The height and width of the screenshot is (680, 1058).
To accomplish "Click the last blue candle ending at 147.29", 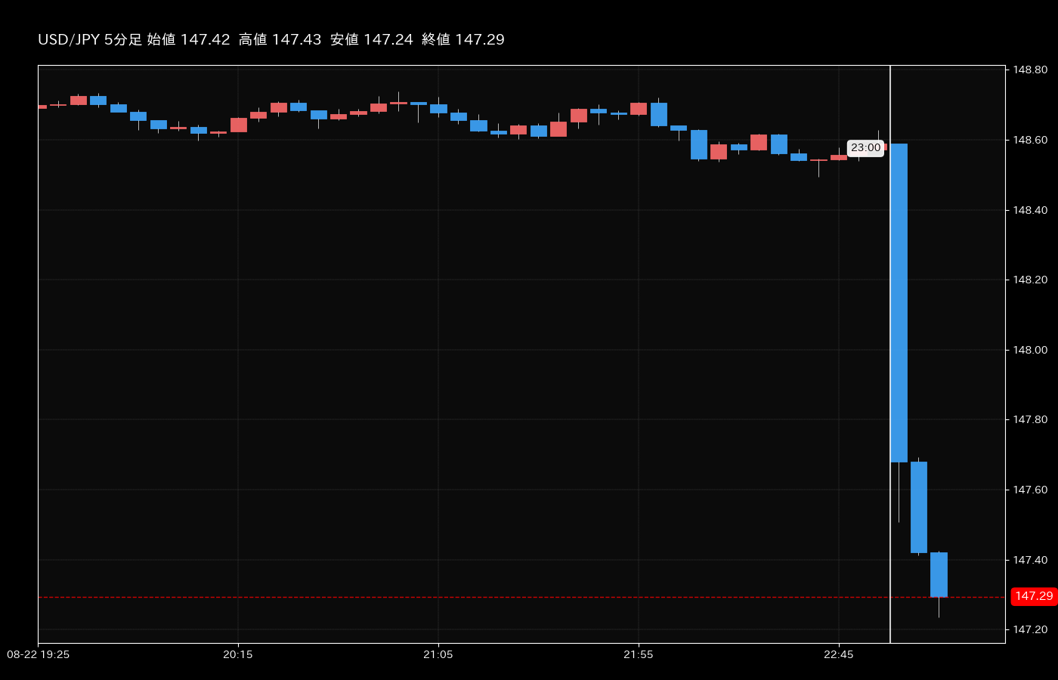I will (x=939, y=574).
